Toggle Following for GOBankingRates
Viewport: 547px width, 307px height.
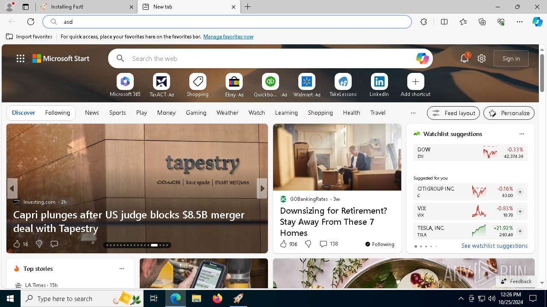(379, 244)
